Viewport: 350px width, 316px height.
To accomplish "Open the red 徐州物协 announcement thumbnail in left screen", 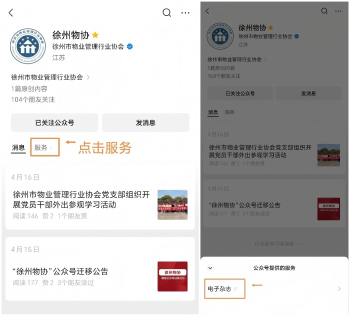I will point(172,276).
